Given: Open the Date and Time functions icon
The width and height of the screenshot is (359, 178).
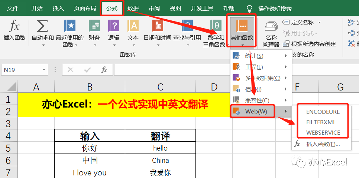Looking at the screenshot, I should (157, 26).
